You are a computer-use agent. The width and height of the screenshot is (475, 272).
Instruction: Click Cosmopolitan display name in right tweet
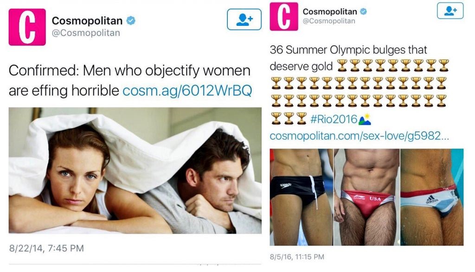[330, 12]
